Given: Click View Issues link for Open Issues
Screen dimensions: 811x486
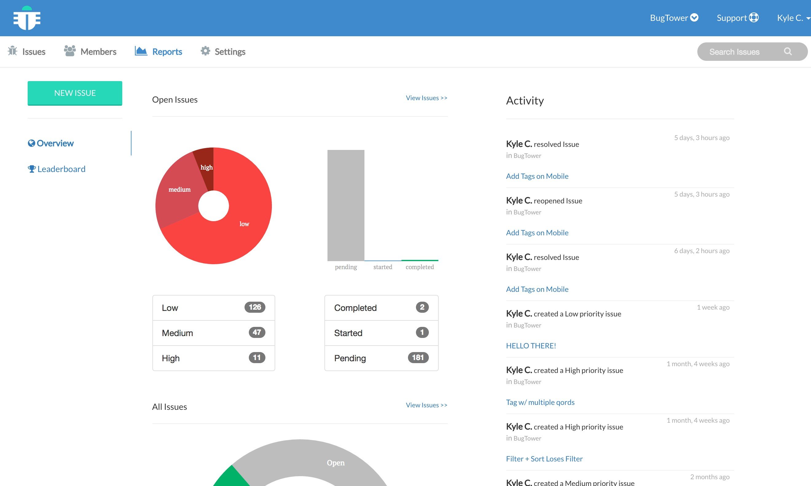Looking at the screenshot, I should [x=427, y=98].
